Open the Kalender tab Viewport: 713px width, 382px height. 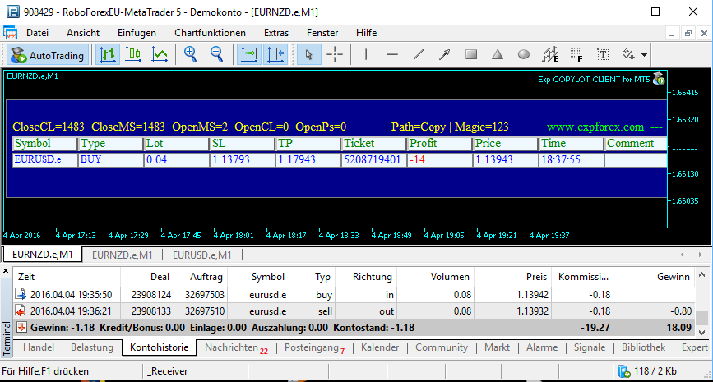coord(380,347)
